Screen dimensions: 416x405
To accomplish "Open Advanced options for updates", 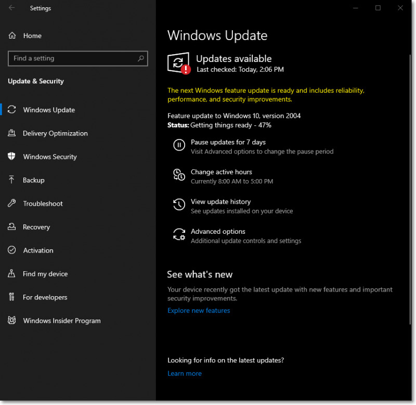I will [x=218, y=231].
